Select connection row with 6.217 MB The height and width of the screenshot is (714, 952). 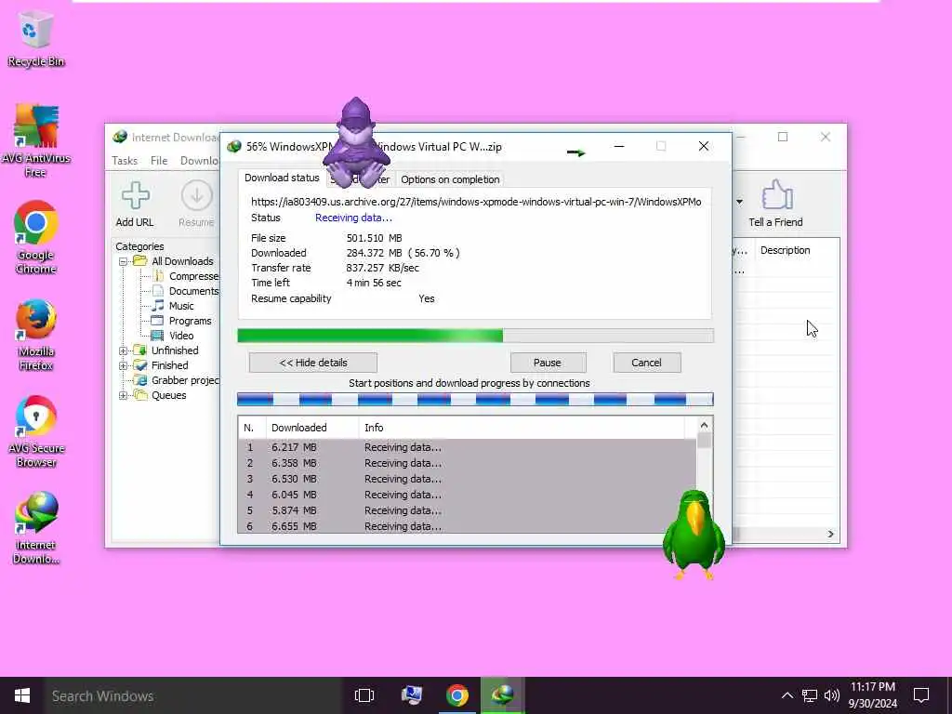pyautogui.click(x=467, y=447)
